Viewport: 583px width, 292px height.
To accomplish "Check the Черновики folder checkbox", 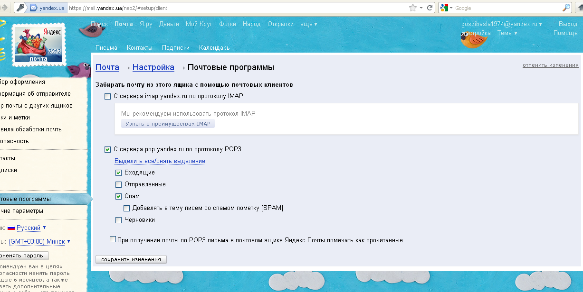I will click(119, 220).
